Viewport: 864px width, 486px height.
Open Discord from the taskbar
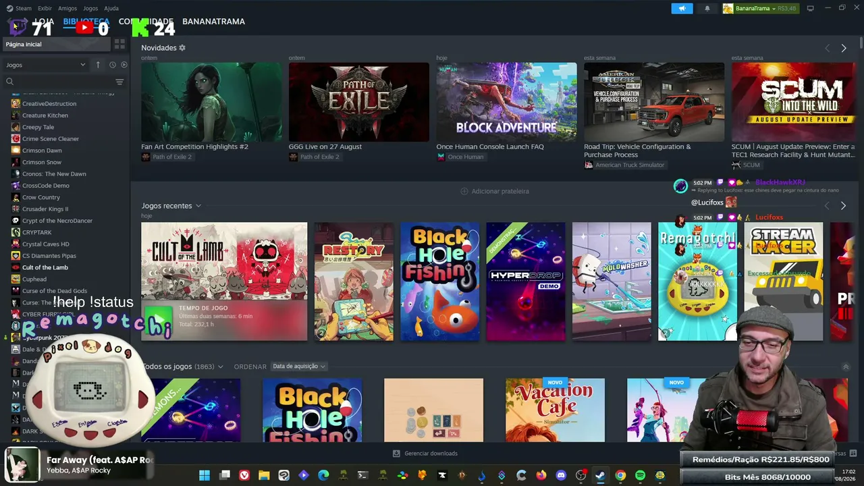(561, 475)
